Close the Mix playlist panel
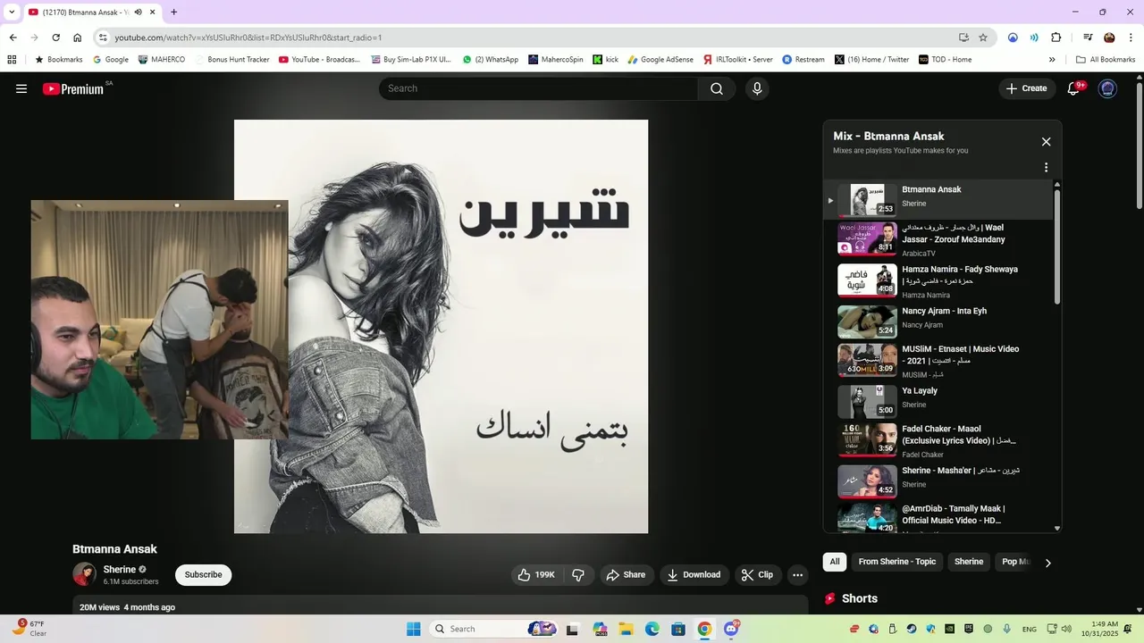The width and height of the screenshot is (1144, 643). [1046, 141]
